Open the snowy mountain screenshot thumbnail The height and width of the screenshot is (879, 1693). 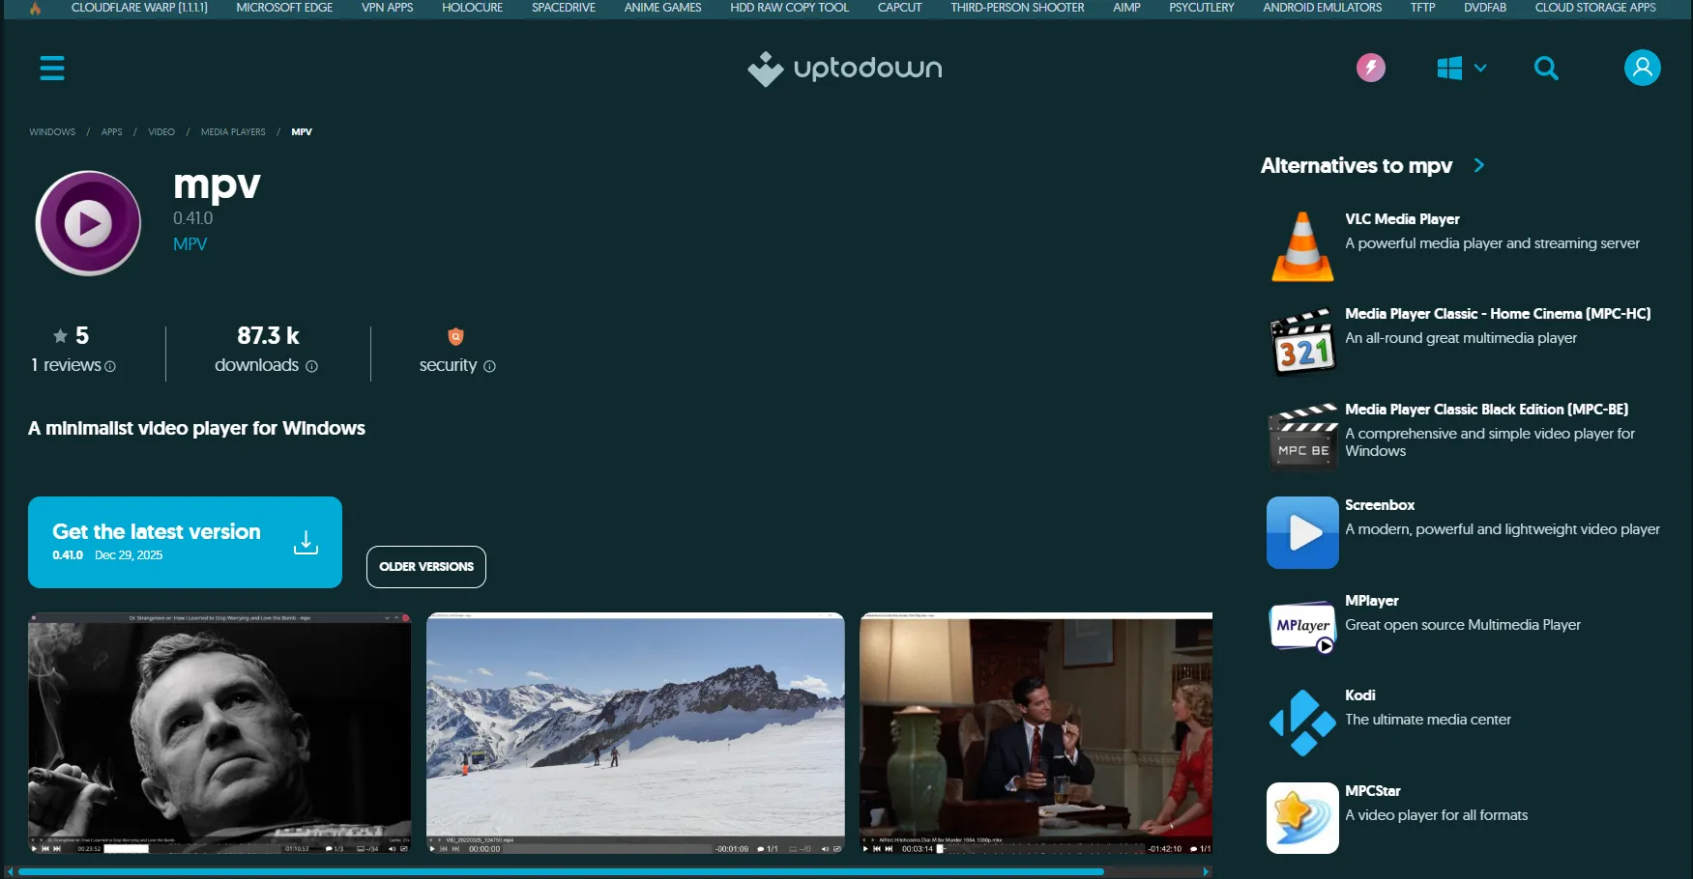coord(635,733)
